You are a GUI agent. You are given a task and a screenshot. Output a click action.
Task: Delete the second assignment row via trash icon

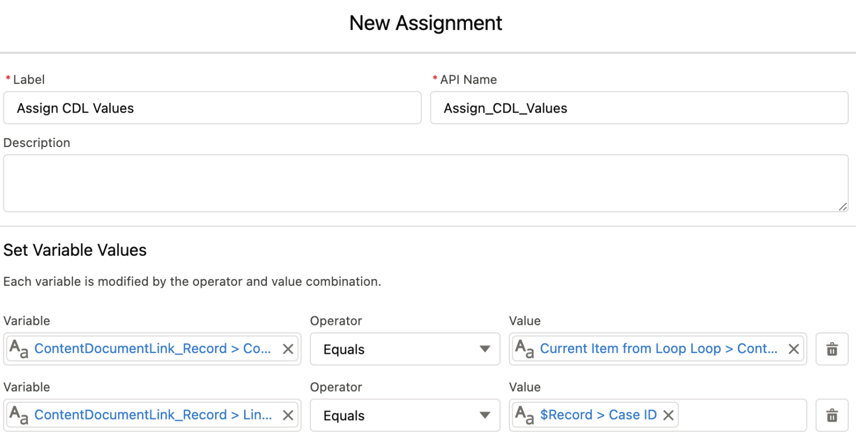point(831,415)
